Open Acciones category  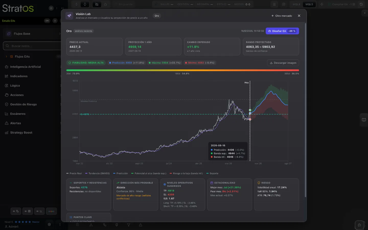click(32, 95)
